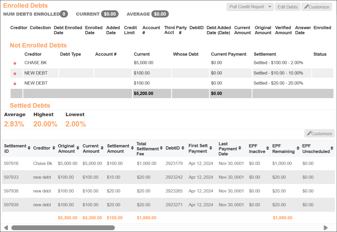Click Settlement Amount total $150.00
The width and height of the screenshot is (337, 232).
[x=115, y=218]
